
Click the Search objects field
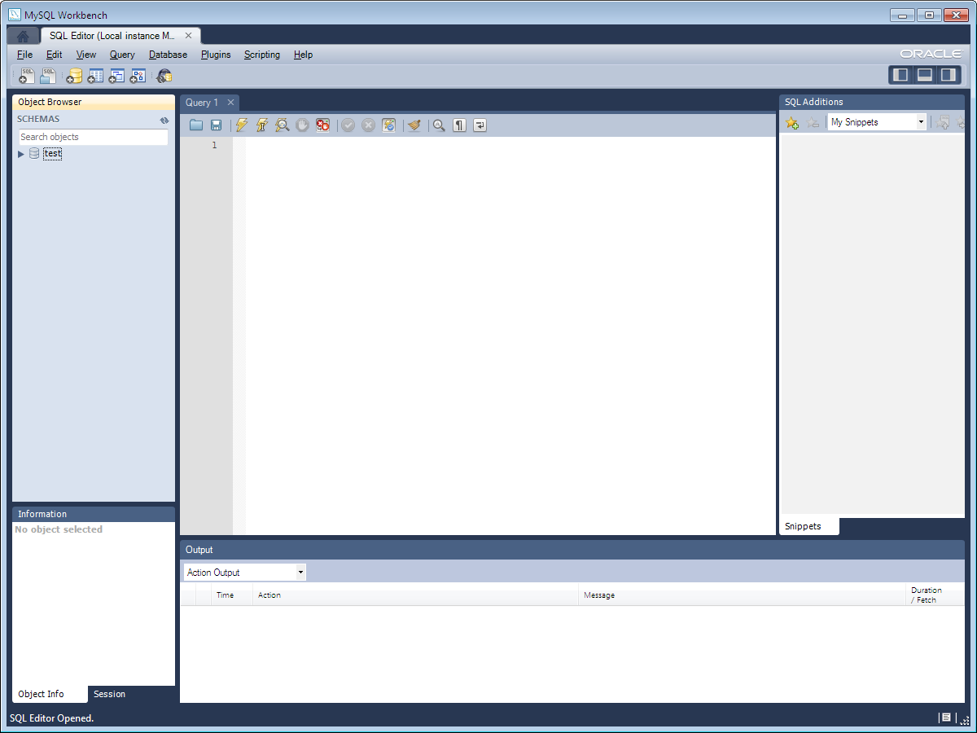94,137
